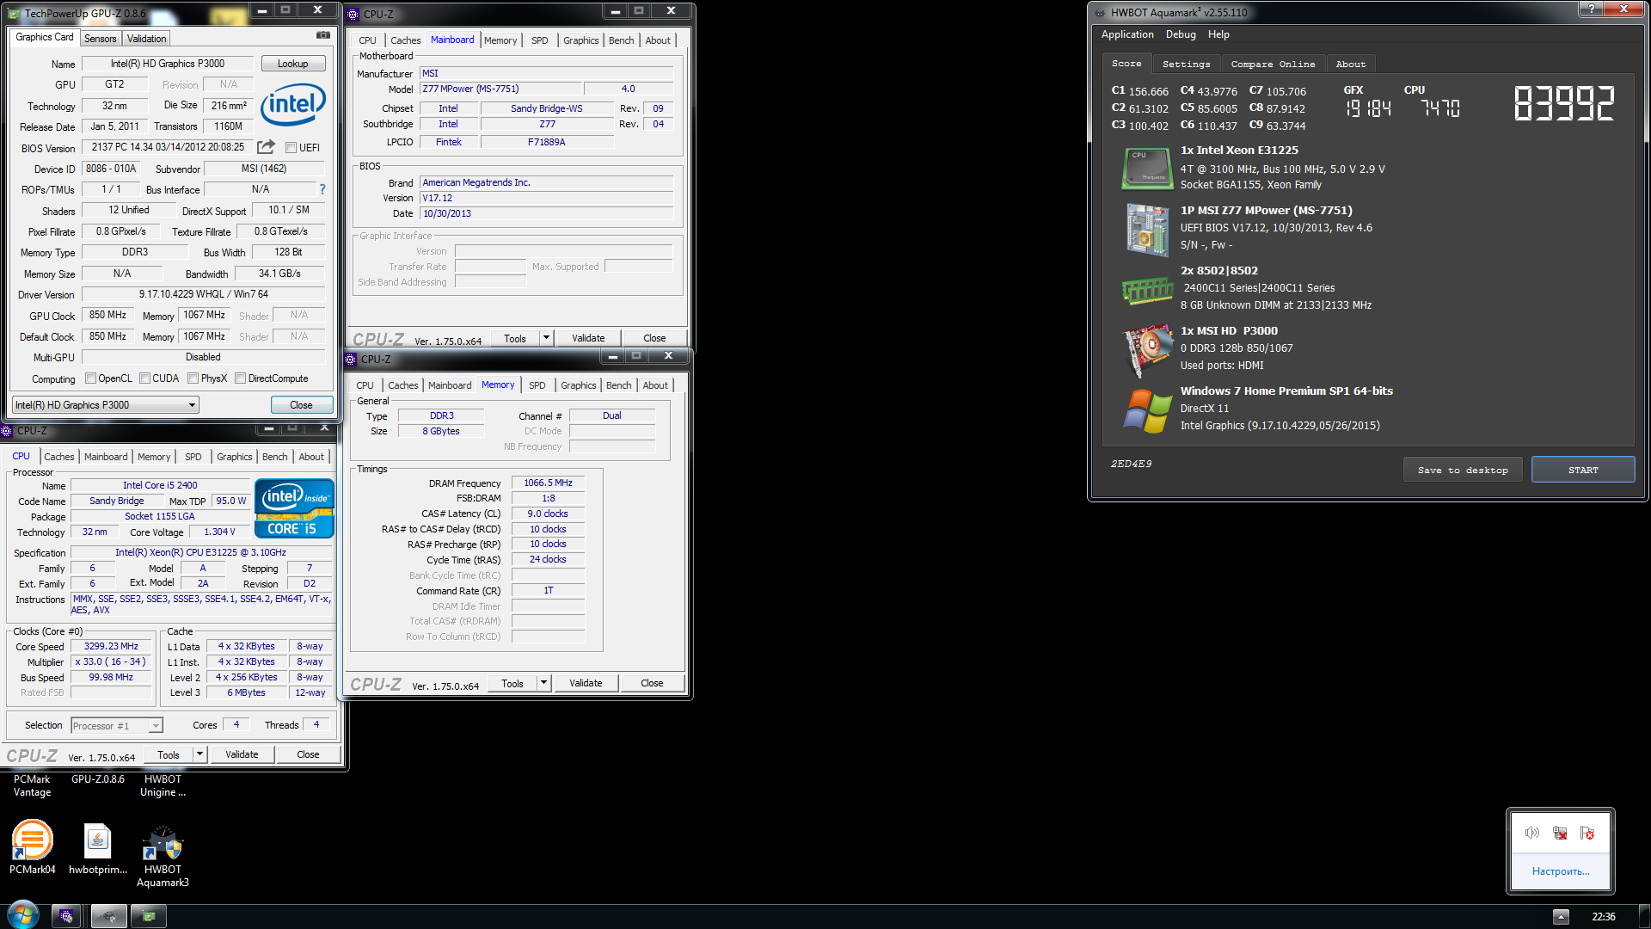Toggle the UEFI checkbox in GPU-Z

pyautogui.click(x=291, y=148)
